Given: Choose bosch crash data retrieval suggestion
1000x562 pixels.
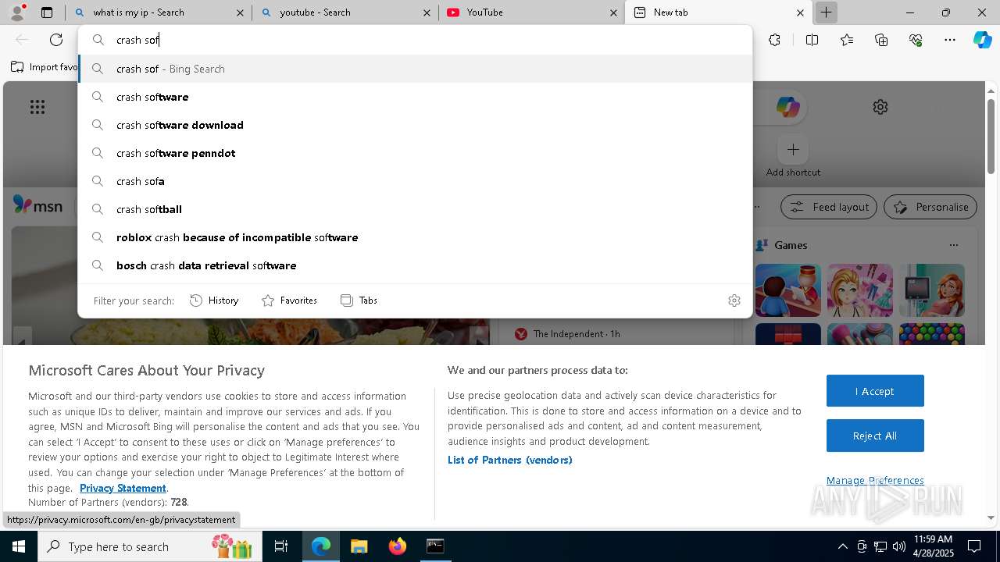Looking at the screenshot, I should [x=416, y=265].
